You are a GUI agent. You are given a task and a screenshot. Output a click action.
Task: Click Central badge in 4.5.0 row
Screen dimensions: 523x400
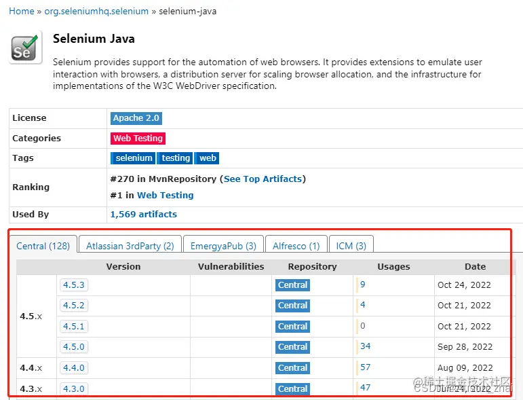(292, 347)
